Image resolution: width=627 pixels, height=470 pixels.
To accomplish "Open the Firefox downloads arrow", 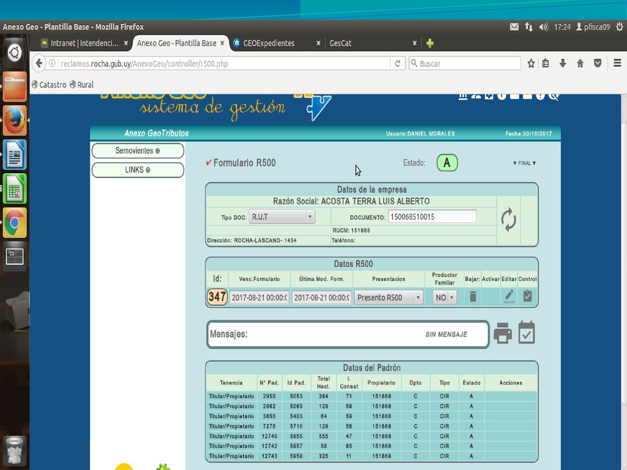I will [563, 63].
